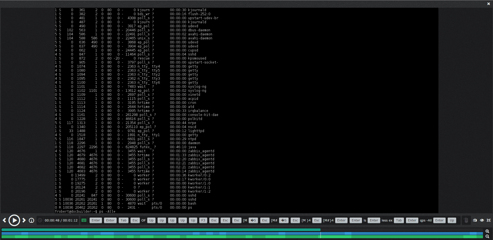Click the 'tty1' terminal column value

(156, 135)
